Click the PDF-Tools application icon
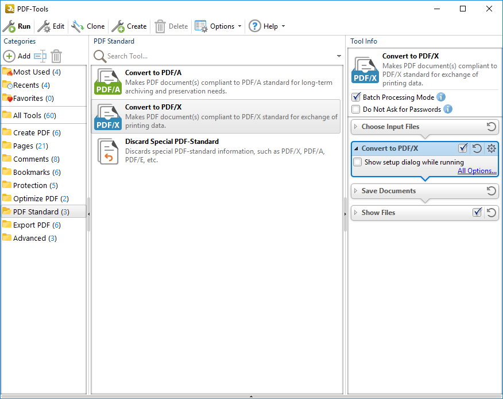 point(10,9)
